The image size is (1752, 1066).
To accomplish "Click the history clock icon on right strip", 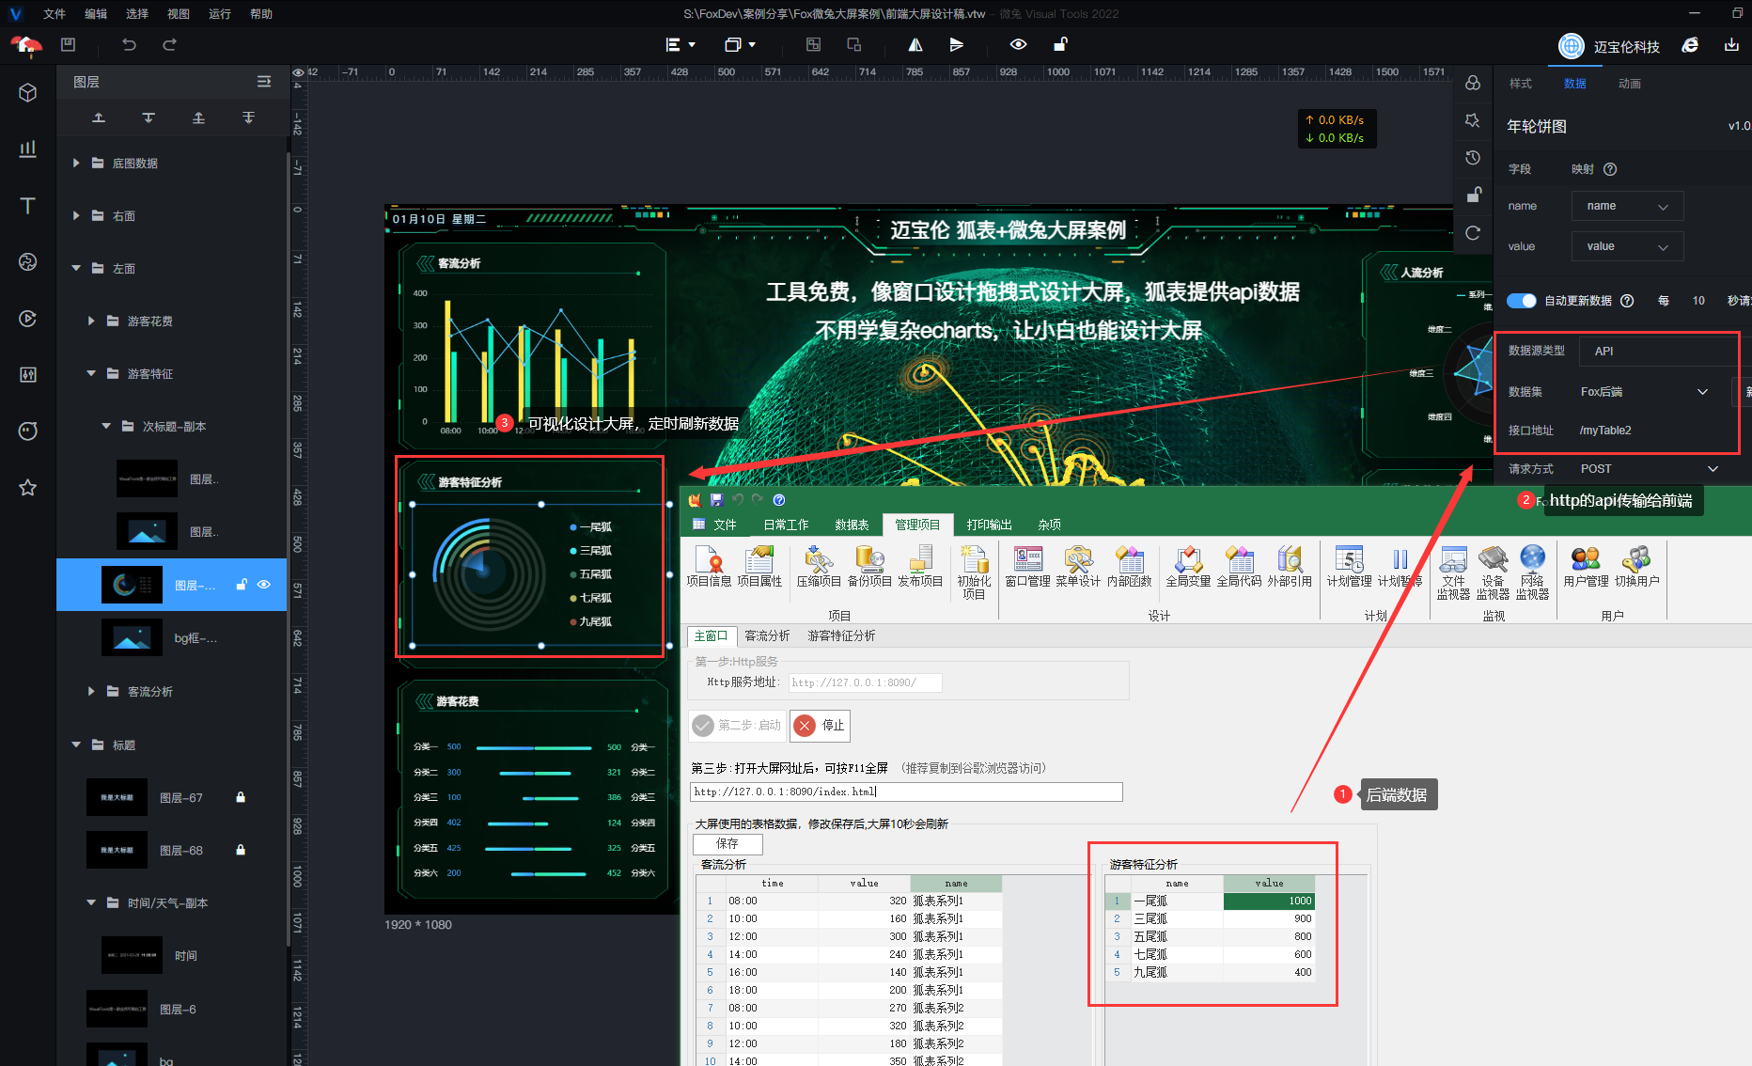I will [1473, 157].
